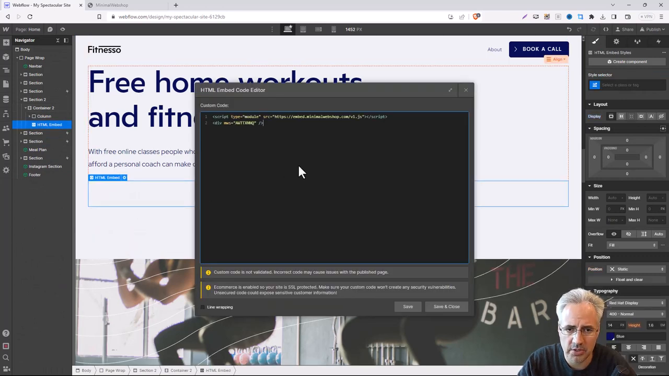
Task: Click the undo arrow in top bar
Action: tap(569, 29)
